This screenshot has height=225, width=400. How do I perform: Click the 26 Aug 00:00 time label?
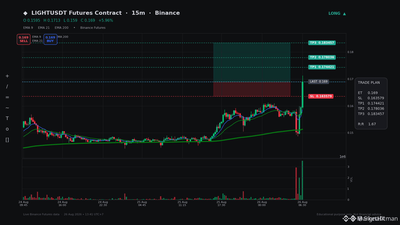click(x=262, y=203)
